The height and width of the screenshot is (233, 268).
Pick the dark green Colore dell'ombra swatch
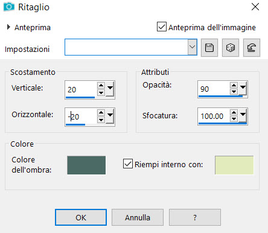[x=86, y=165]
